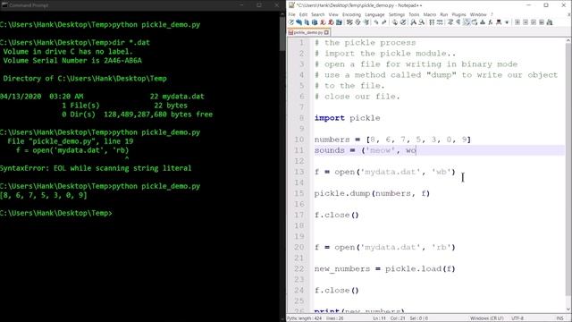Close the pickle_demo.py tab with its X

click(x=326, y=32)
